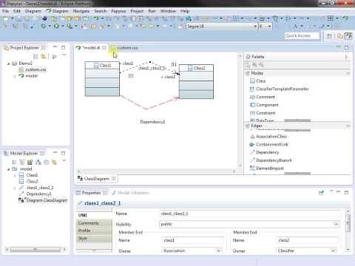
Task: Click the palette zoom-in icon
Action: (254, 65)
